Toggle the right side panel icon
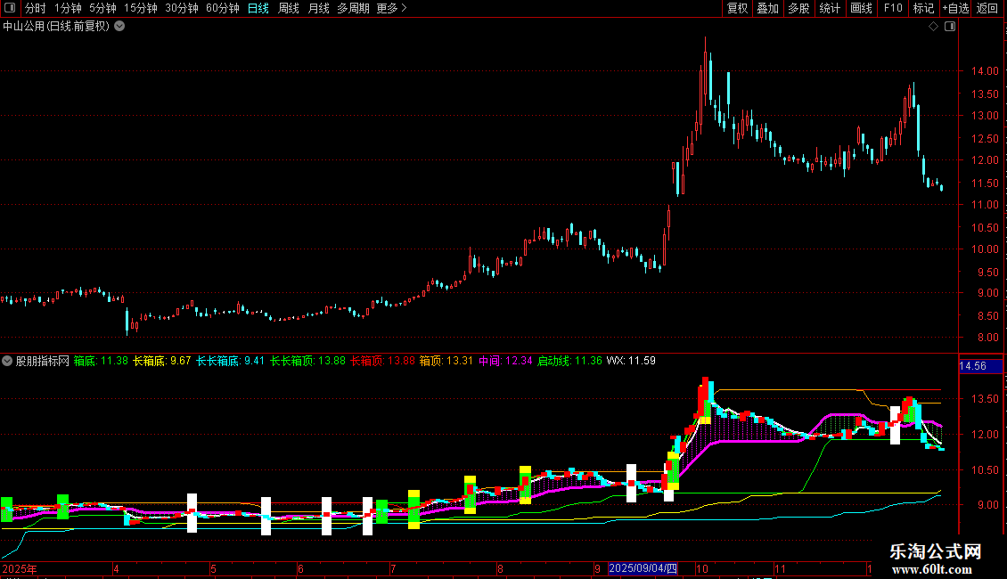The image size is (1007, 579). [x=950, y=27]
